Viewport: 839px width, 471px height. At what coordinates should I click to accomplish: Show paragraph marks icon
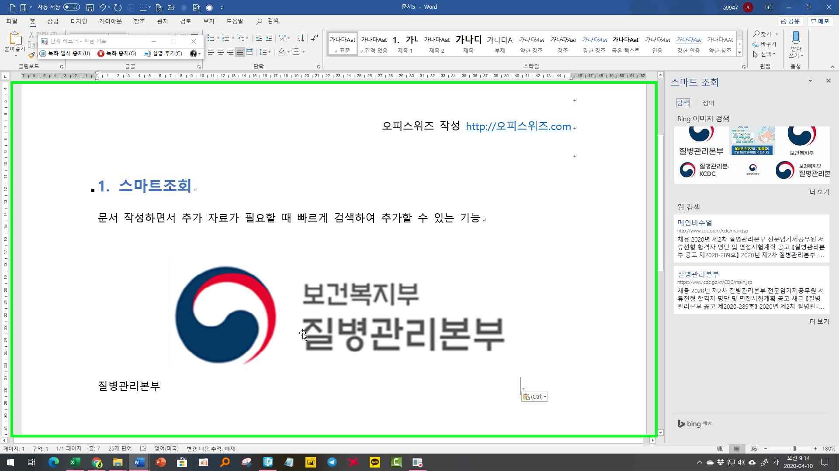(x=314, y=38)
